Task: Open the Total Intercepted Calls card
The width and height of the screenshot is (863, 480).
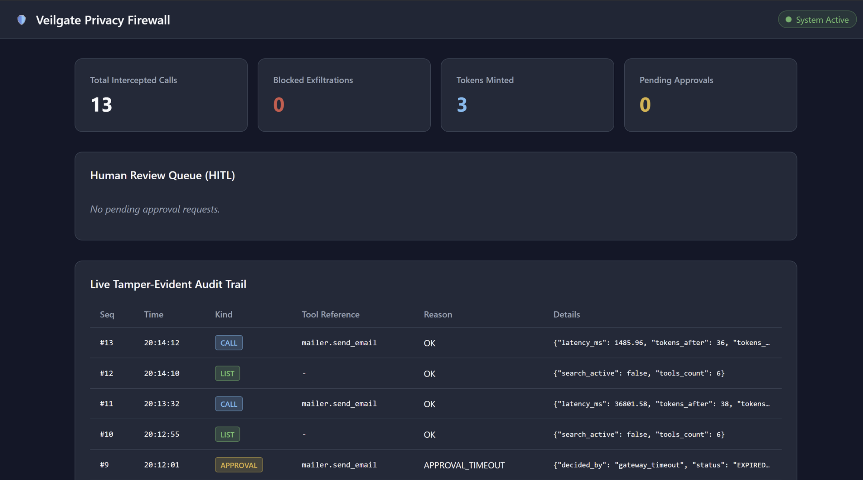Action: coord(161,95)
